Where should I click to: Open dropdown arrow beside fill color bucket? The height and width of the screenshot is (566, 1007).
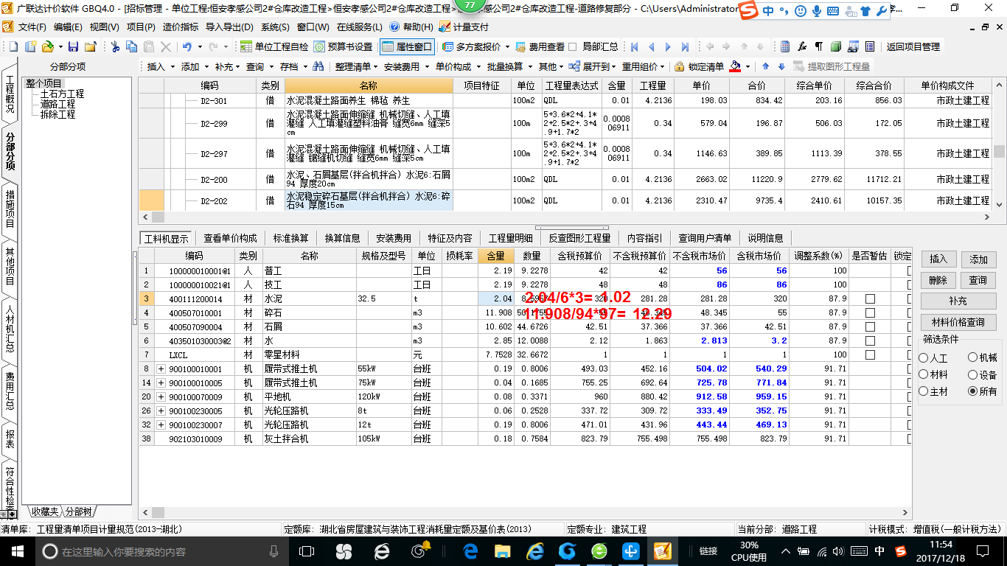[x=748, y=66]
